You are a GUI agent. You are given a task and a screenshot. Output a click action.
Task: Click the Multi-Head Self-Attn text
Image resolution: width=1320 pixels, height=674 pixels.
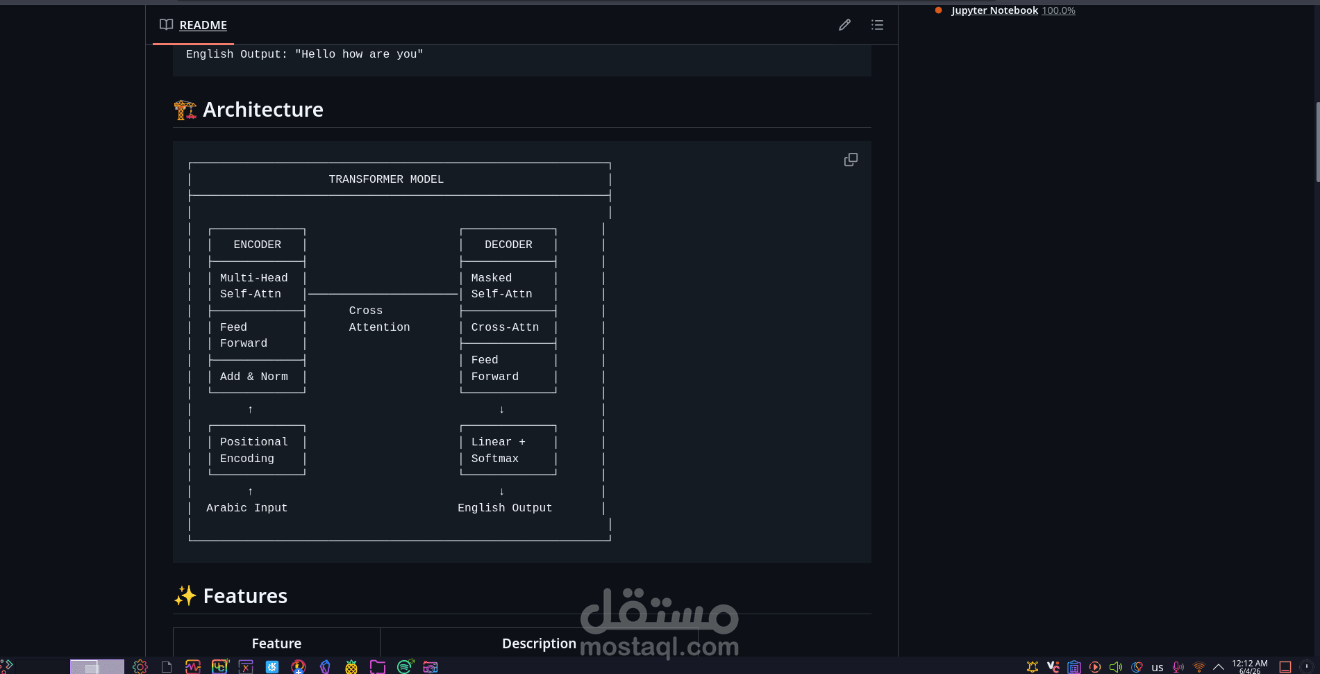coord(253,286)
